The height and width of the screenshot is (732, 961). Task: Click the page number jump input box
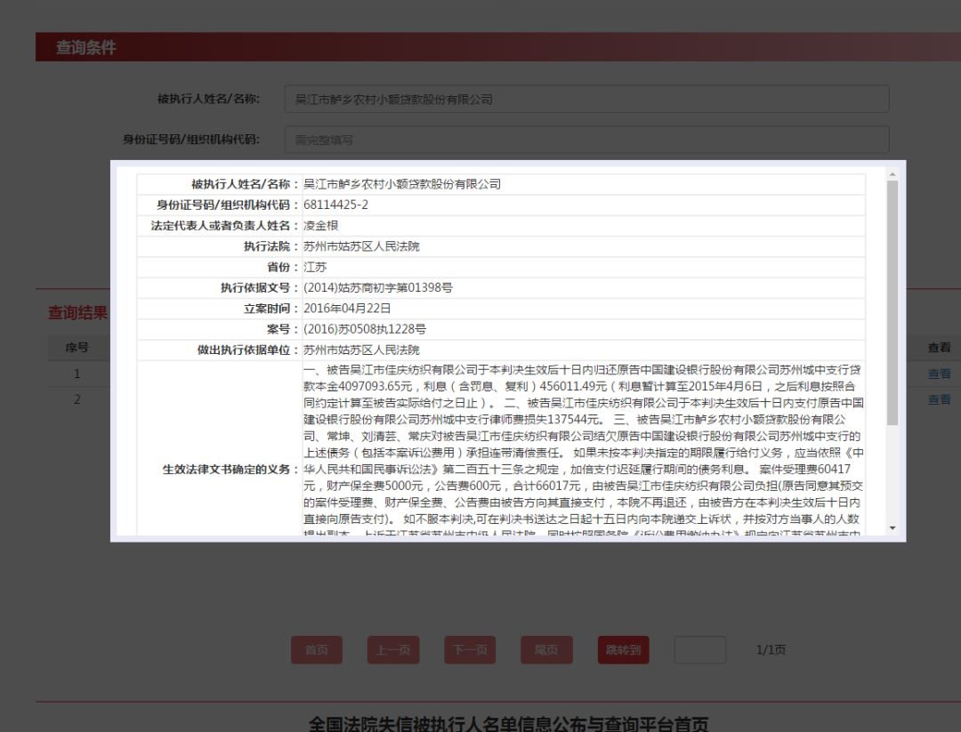[x=700, y=650]
